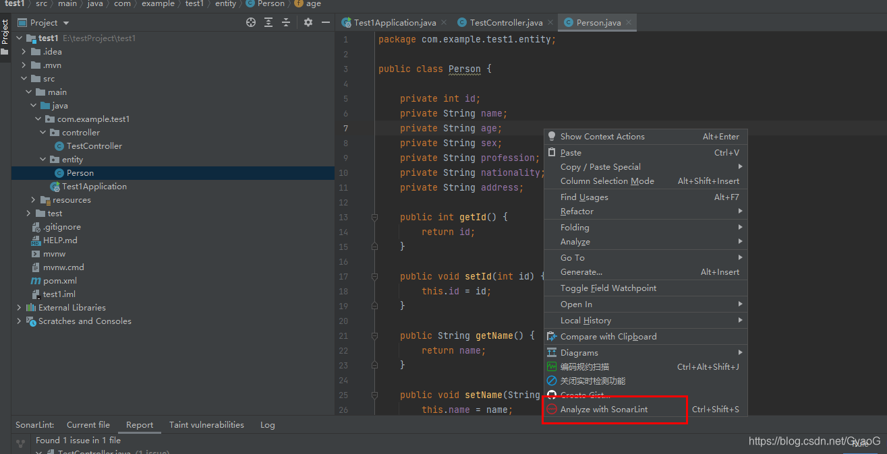Click the Project vertical tool window tab

(x=5, y=32)
